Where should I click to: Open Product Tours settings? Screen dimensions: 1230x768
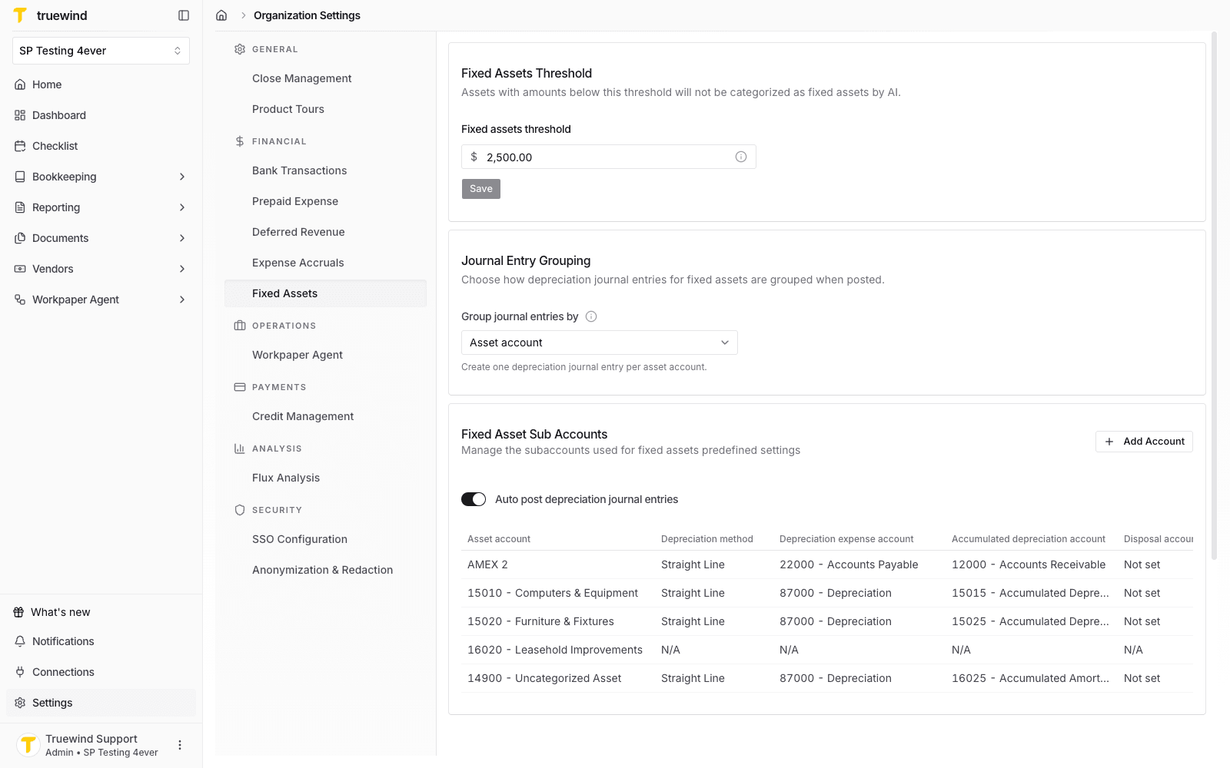click(x=325, y=109)
